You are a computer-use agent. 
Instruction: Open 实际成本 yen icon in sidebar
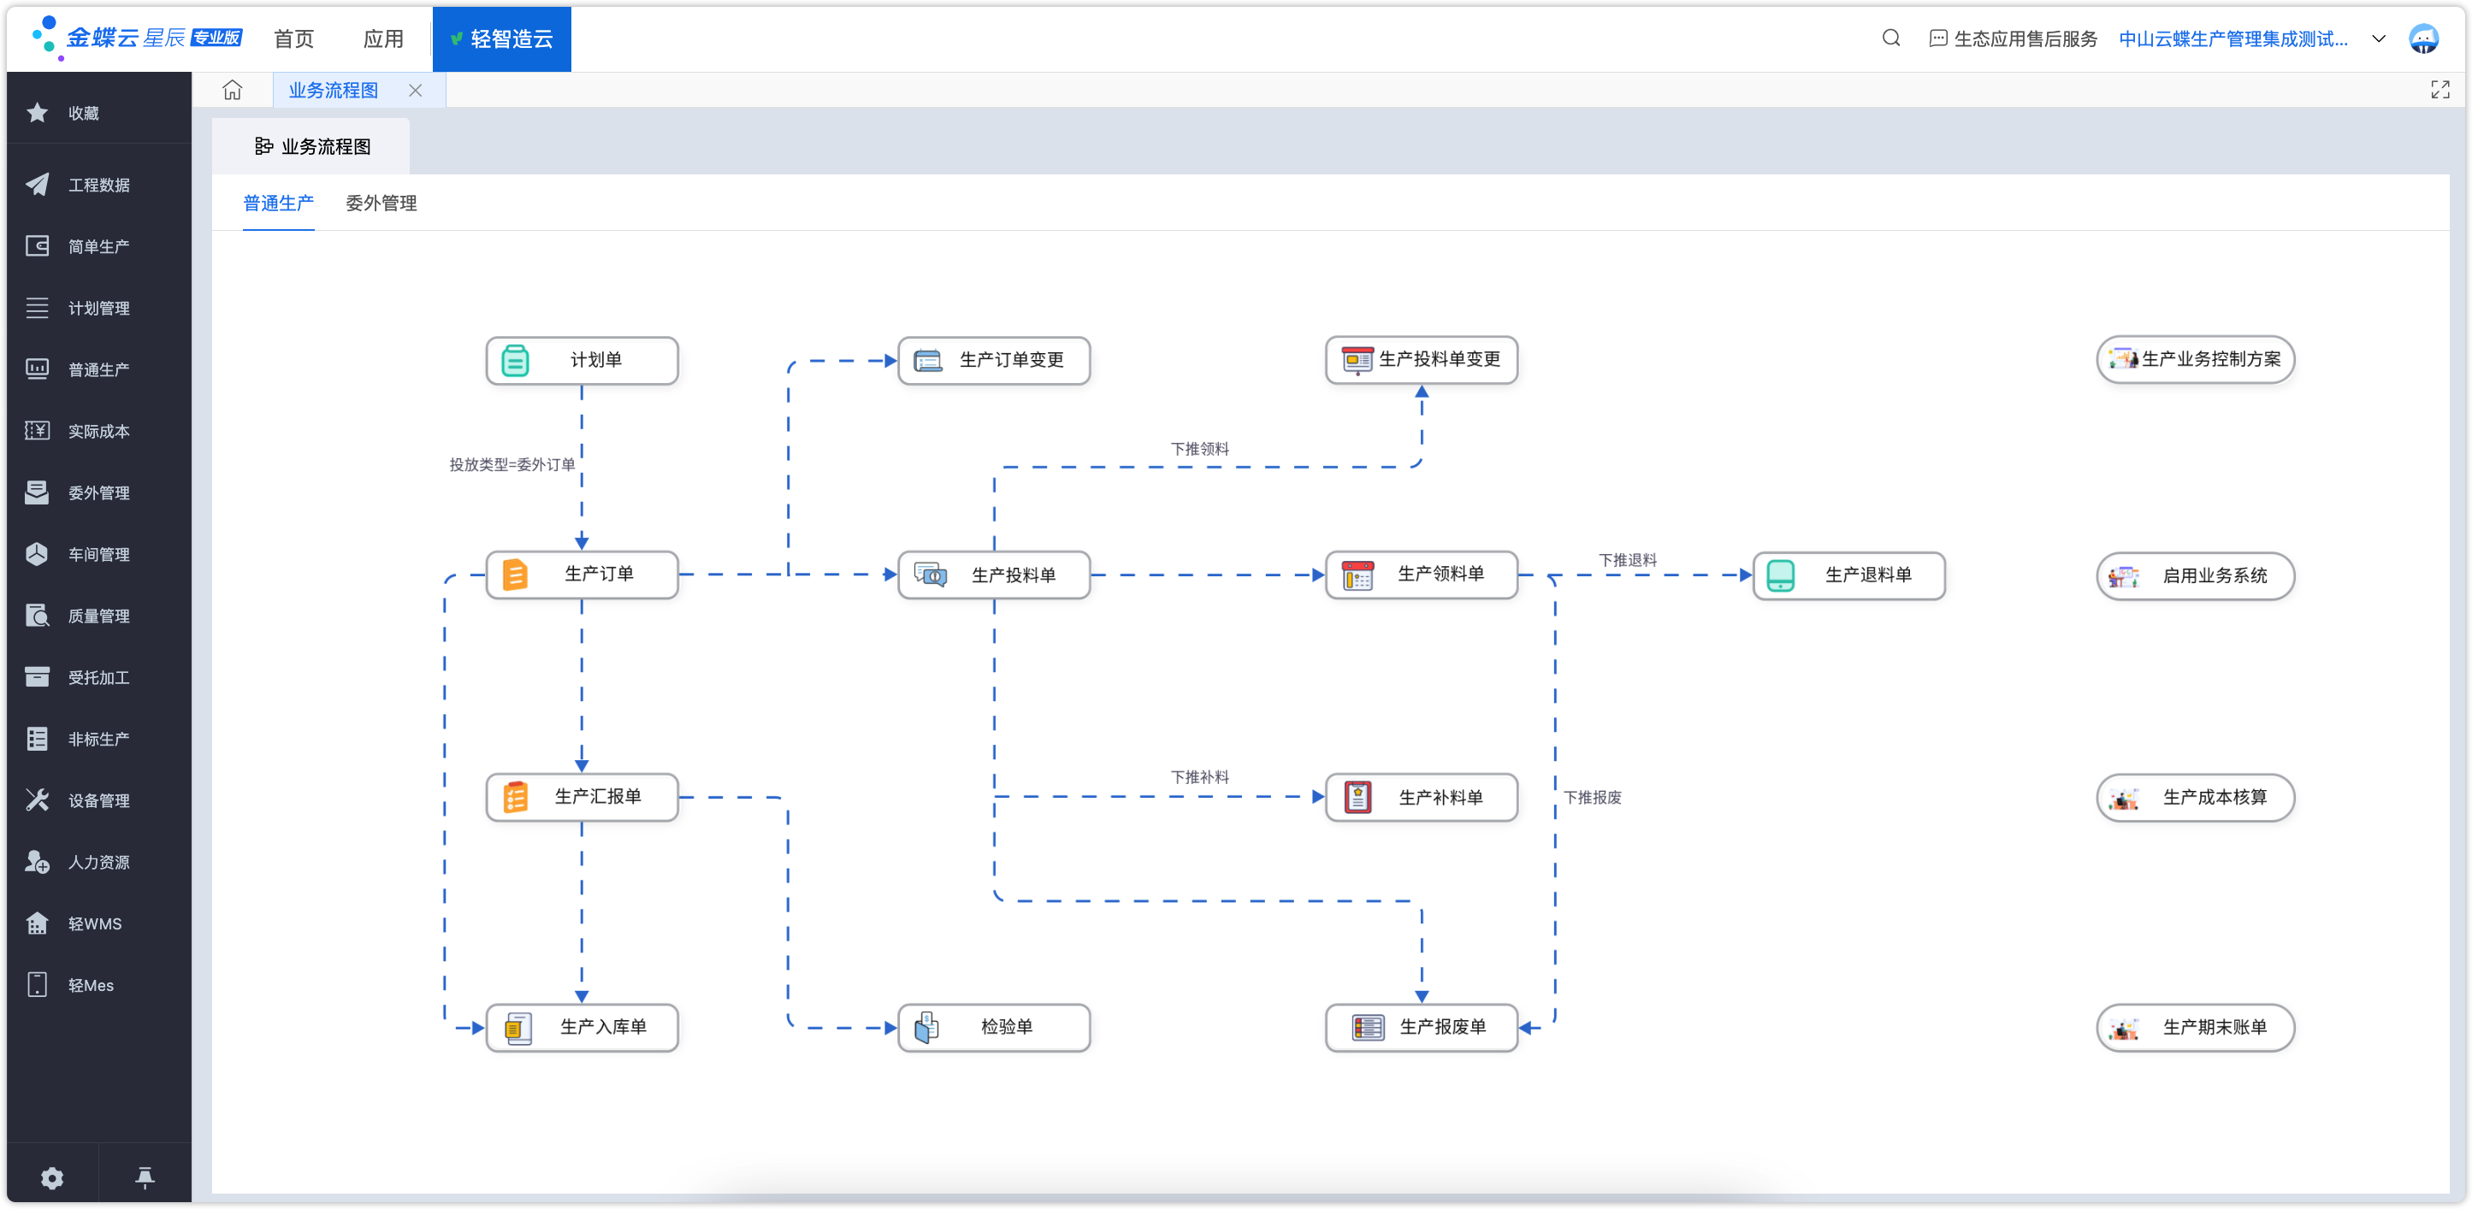[38, 430]
